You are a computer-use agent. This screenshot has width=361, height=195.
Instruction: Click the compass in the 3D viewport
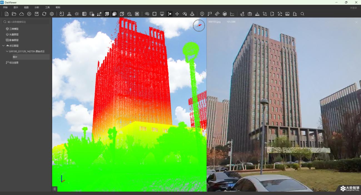point(199,26)
